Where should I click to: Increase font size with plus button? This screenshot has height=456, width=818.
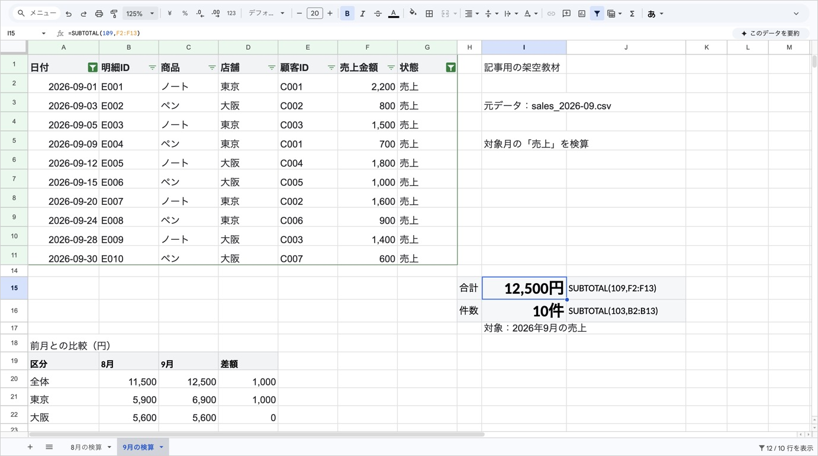click(x=330, y=14)
